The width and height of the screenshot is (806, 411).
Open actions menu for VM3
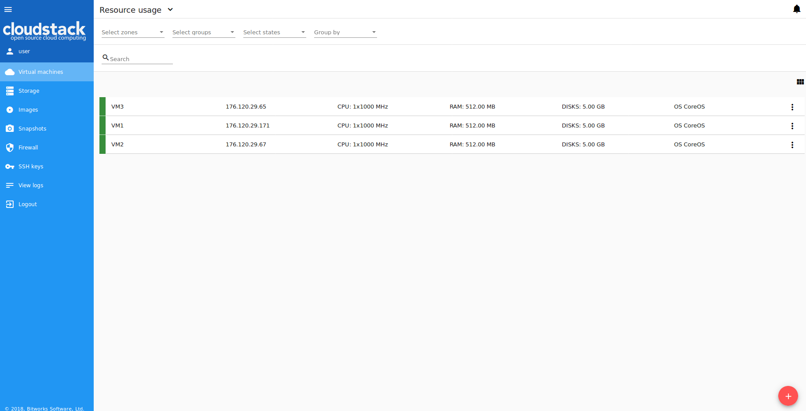tap(792, 107)
